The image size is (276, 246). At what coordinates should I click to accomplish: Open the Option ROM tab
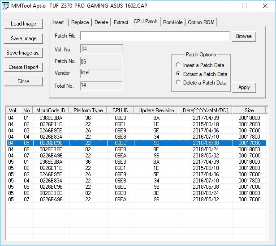pos(201,22)
